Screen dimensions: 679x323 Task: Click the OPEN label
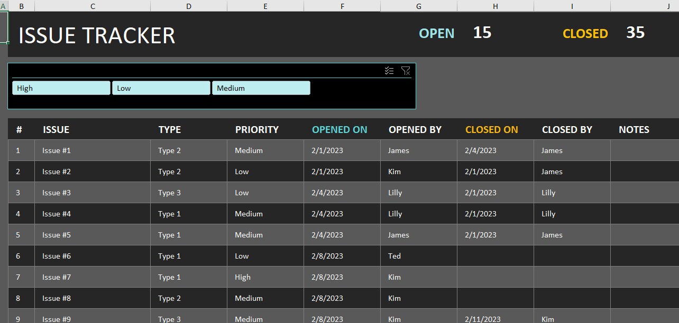click(437, 33)
